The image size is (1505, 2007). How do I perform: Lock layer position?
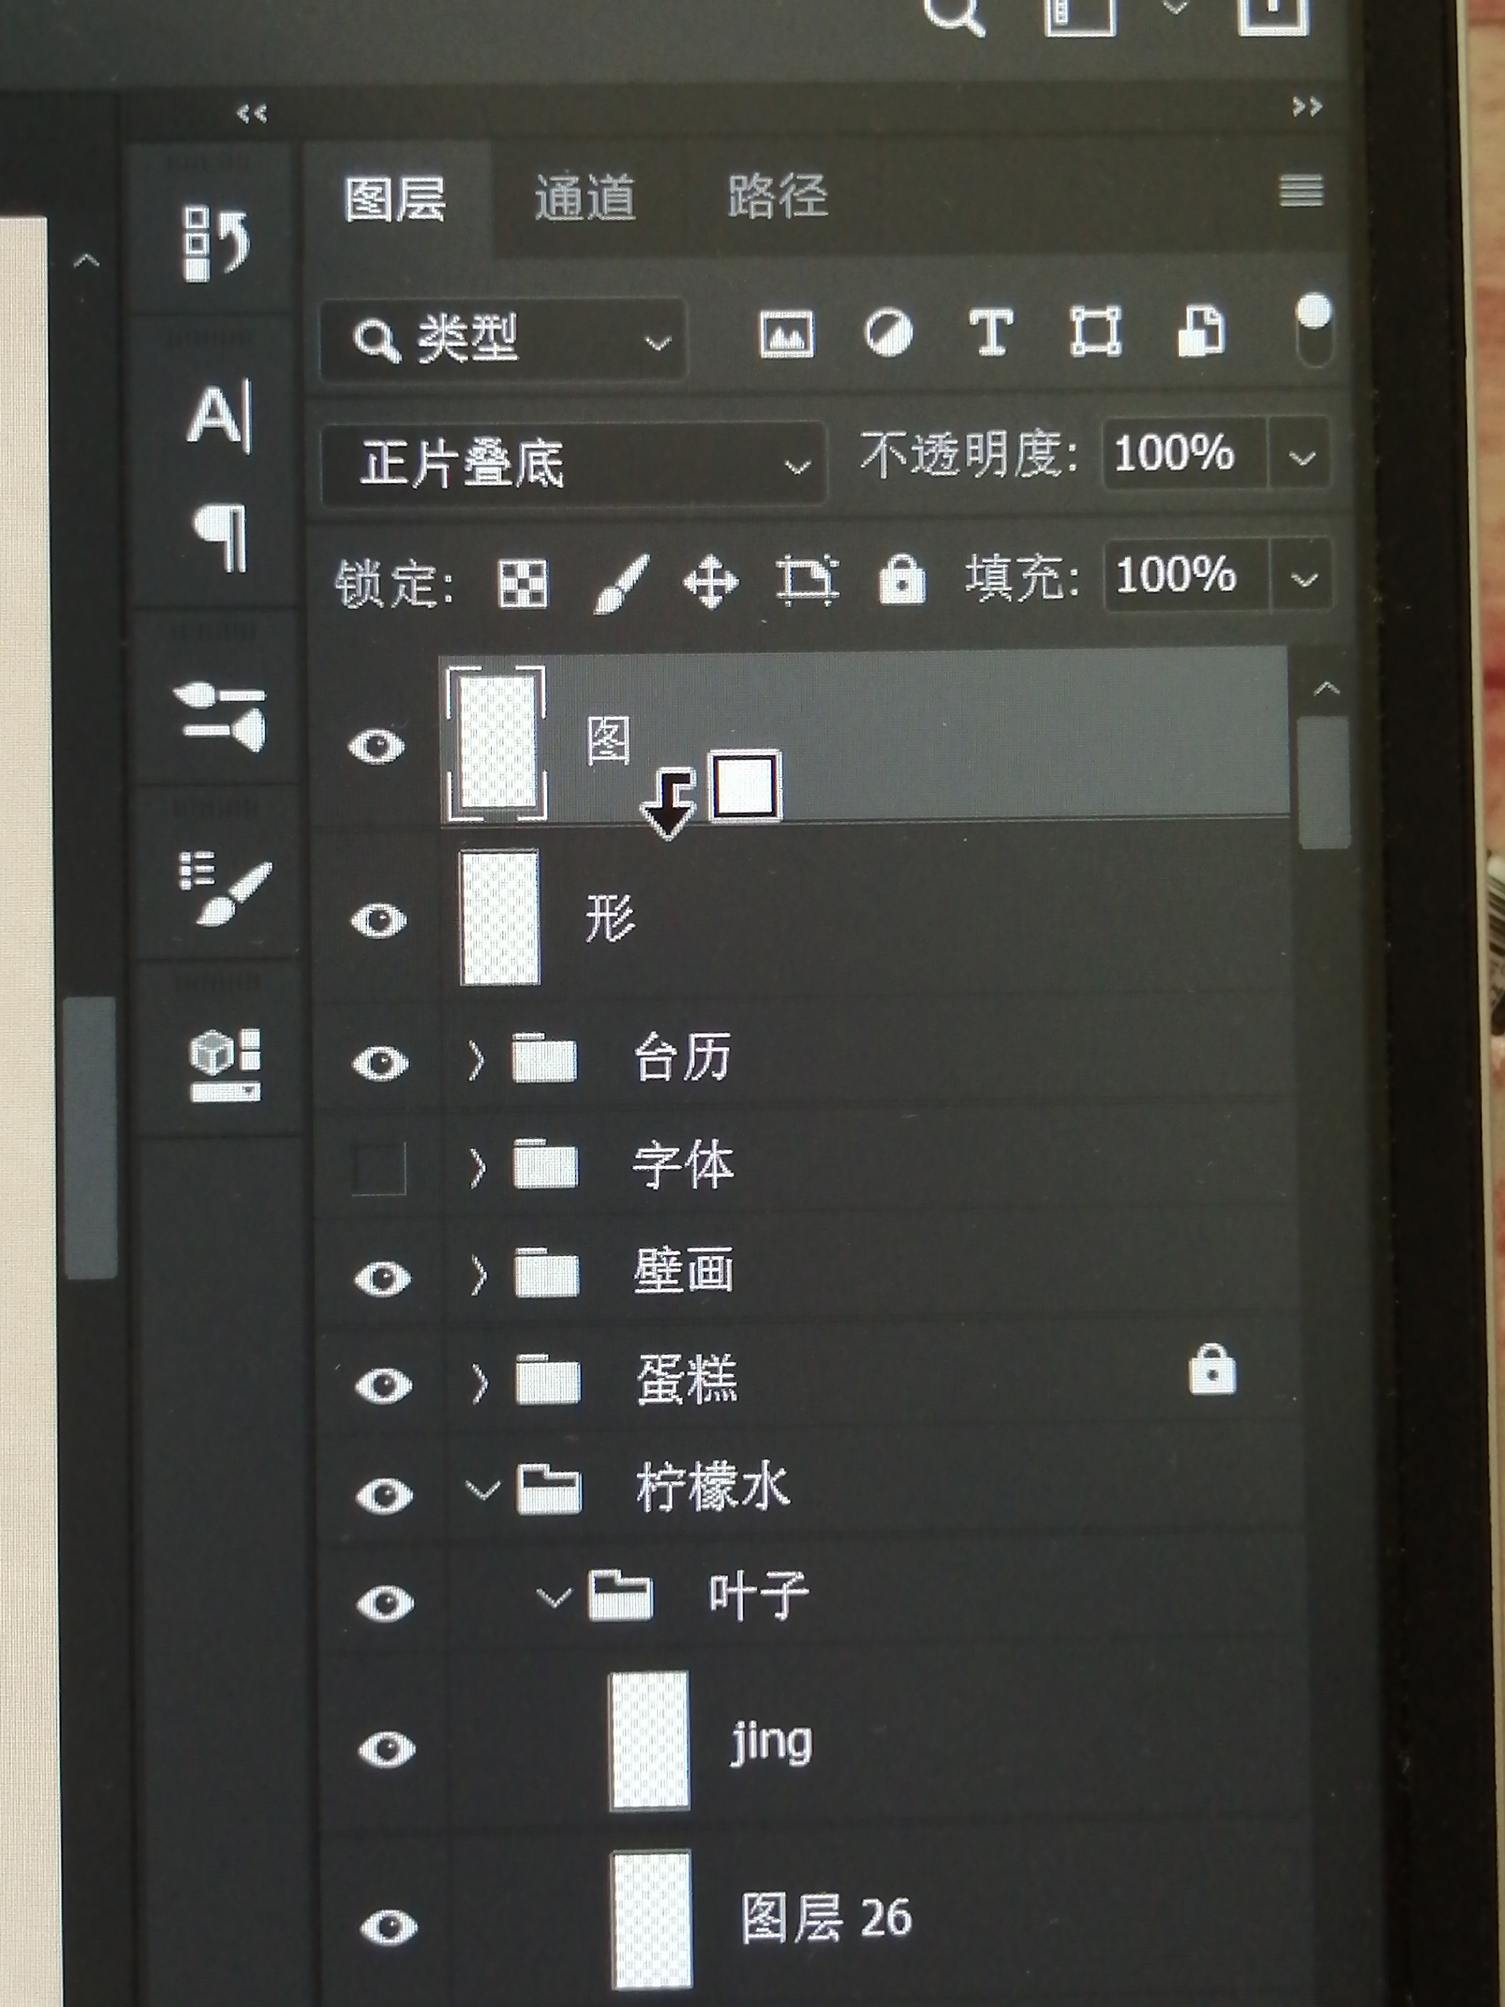(x=710, y=582)
